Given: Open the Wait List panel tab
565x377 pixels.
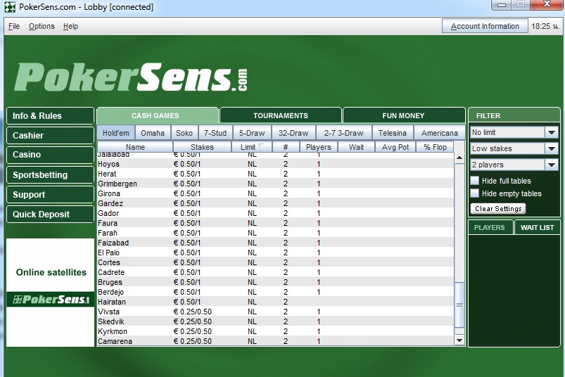Looking at the screenshot, I should click(x=538, y=228).
